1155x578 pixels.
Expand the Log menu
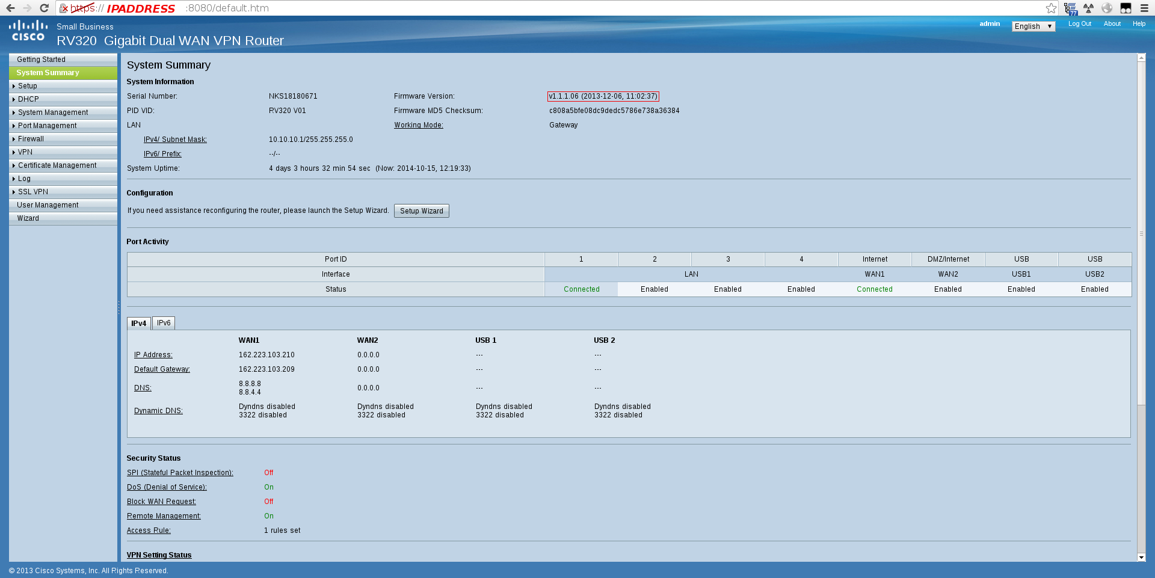click(63, 179)
